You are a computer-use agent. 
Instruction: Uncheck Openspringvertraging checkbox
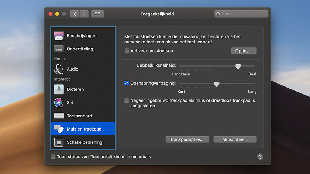click(127, 83)
